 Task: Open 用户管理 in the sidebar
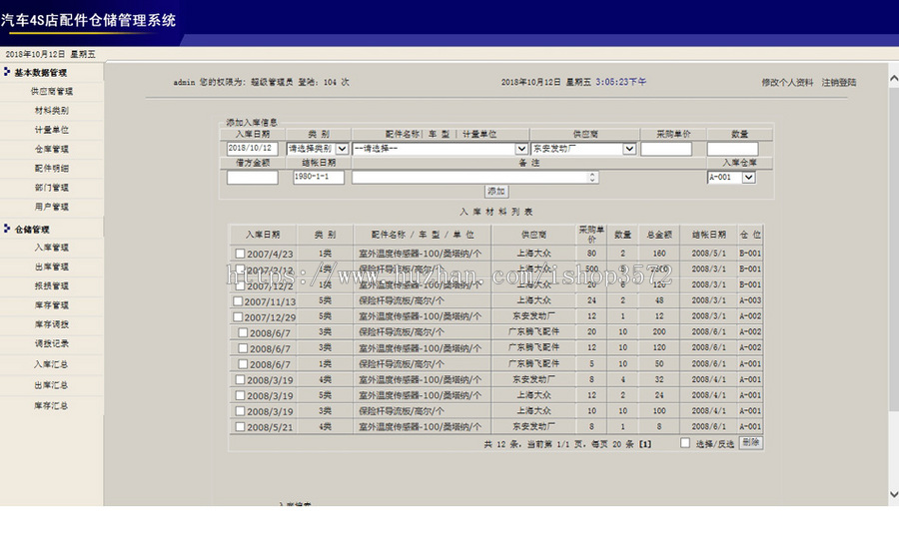[52, 207]
